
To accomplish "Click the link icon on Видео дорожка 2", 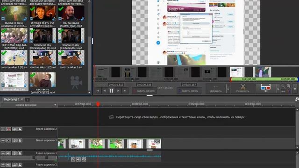I will (x=14, y=129).
